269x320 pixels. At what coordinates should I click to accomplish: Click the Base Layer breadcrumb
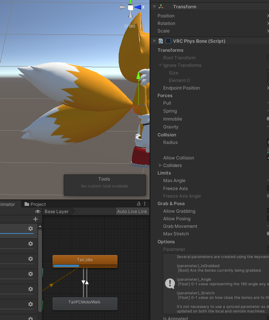(x=57, y=212)
